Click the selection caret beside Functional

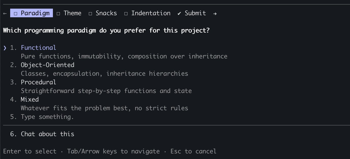(x=5, y=47)
